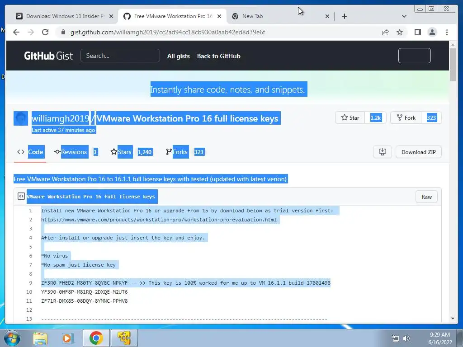Click the file code icon by filename
This screenshot has height=347, width=463.
click(x=21, y=196)
